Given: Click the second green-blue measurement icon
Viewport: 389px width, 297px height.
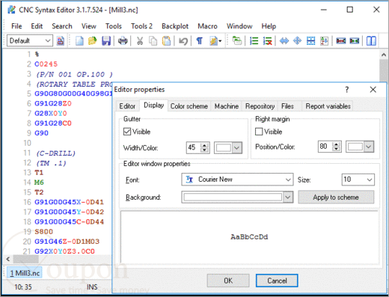Looking at the screenshot, I should point(355,40).
